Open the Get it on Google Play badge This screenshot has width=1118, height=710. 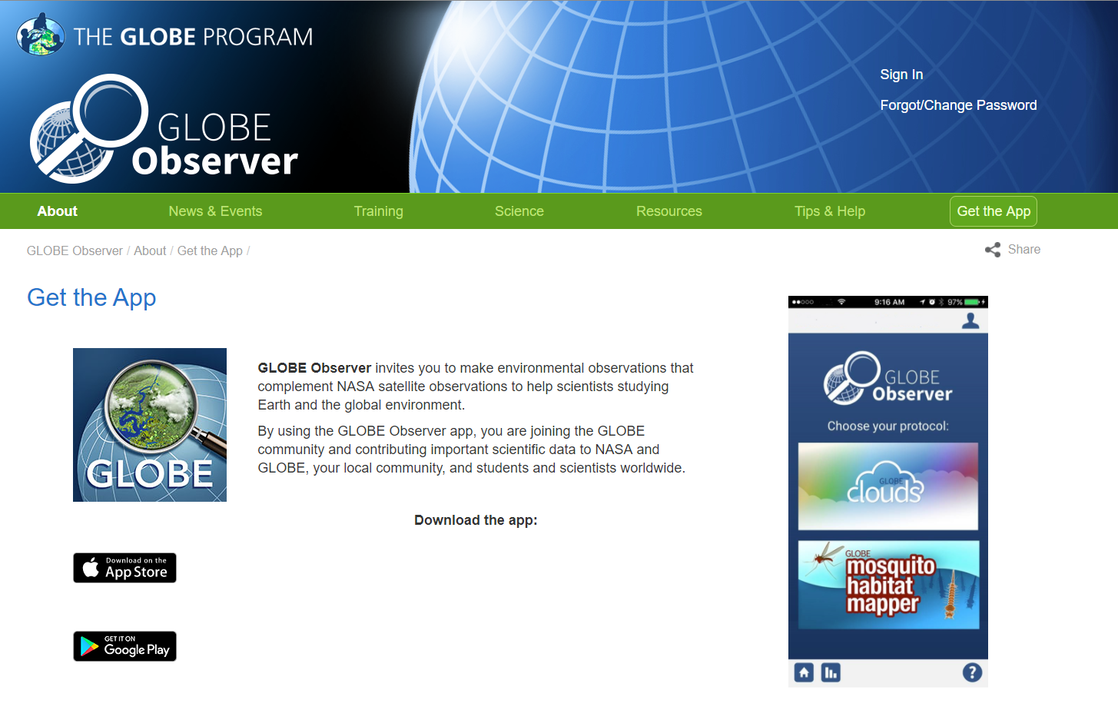click(124, 646)
